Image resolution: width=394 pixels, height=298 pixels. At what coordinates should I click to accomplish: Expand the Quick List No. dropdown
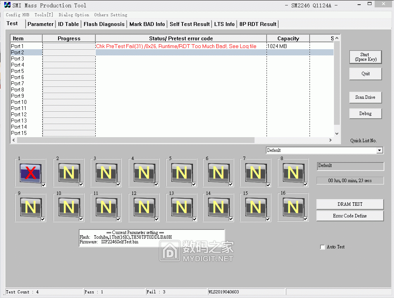(x=379, y=150)
